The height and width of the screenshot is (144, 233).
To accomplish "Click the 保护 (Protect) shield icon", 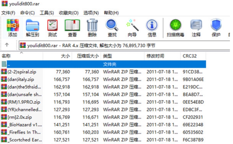I will (x=216, y=25).
